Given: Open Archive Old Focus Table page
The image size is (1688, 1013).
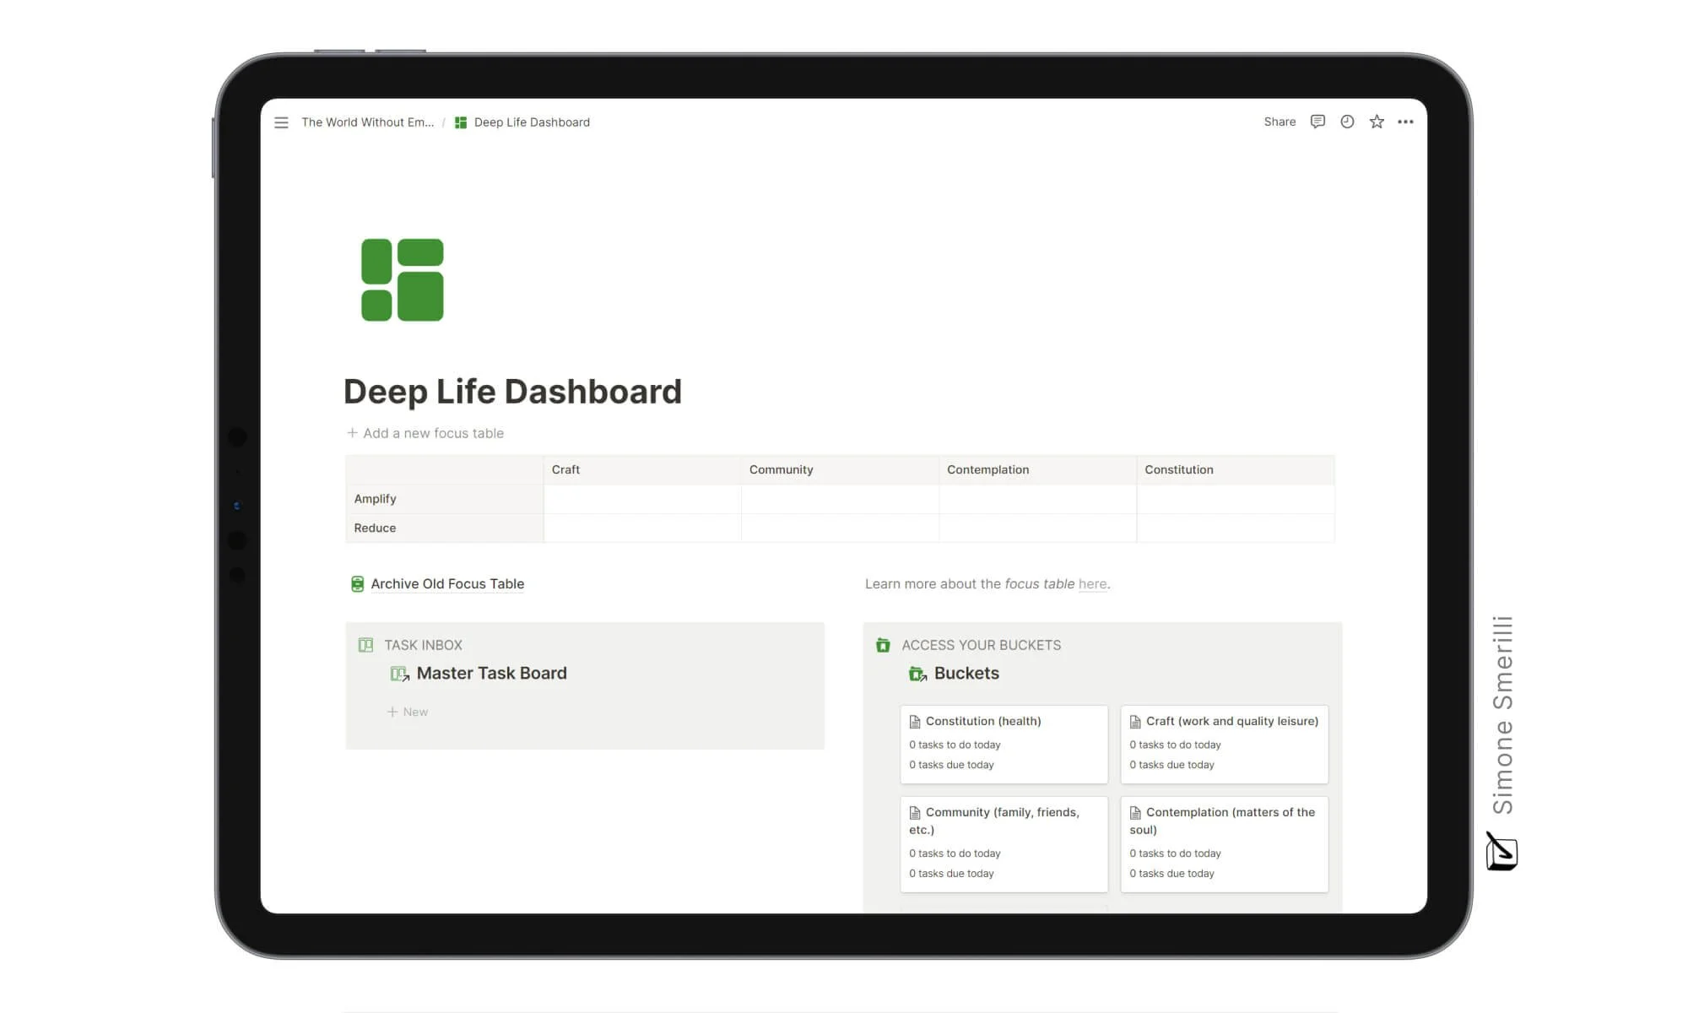Looking at the screenshot, I should [x=447, y=584].
